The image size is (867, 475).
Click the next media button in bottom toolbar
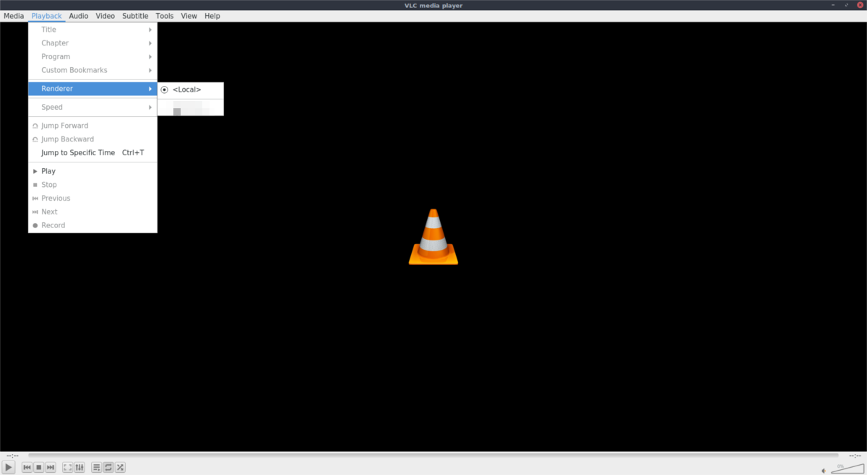point(51,468)
